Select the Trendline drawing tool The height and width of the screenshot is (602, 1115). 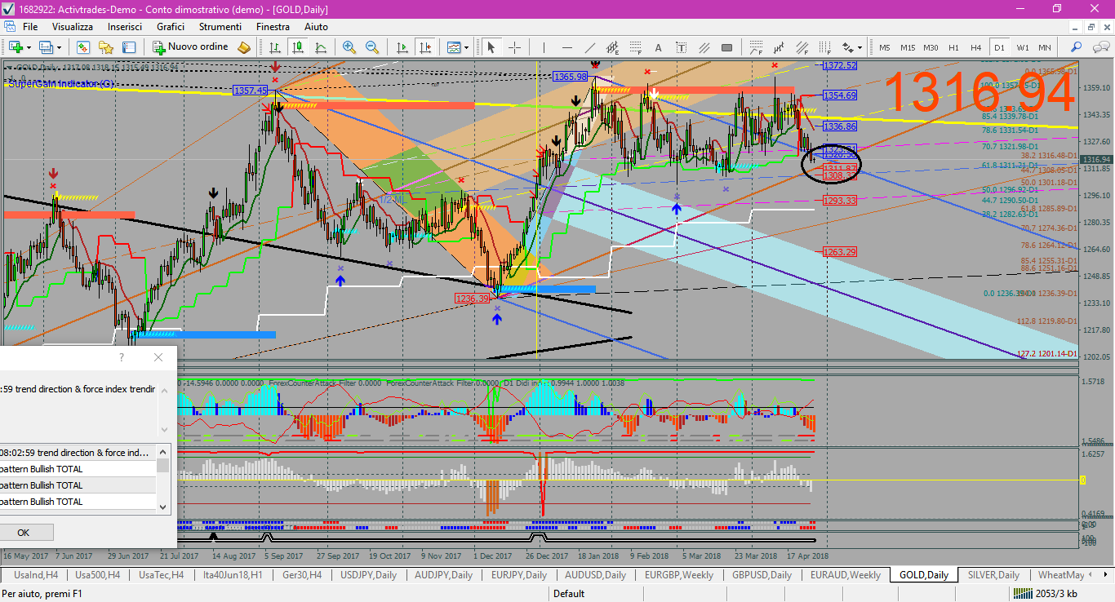tap(589, 47)
